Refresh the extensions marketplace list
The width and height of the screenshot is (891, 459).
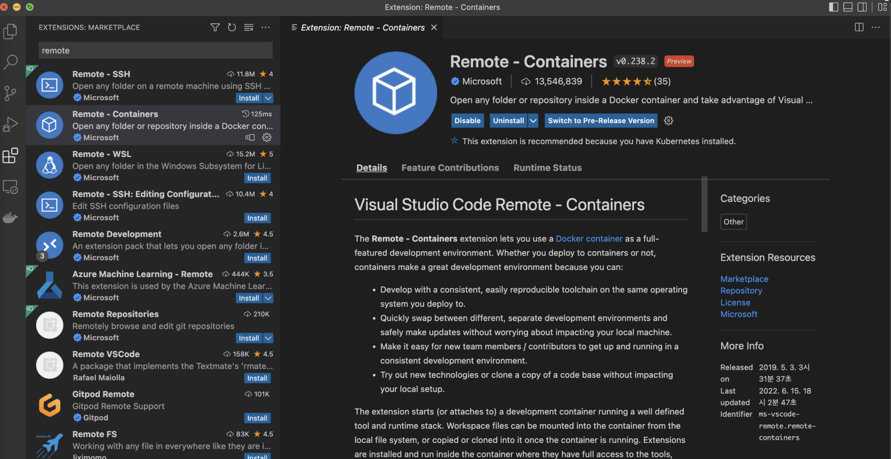click(x=232, y=27)
